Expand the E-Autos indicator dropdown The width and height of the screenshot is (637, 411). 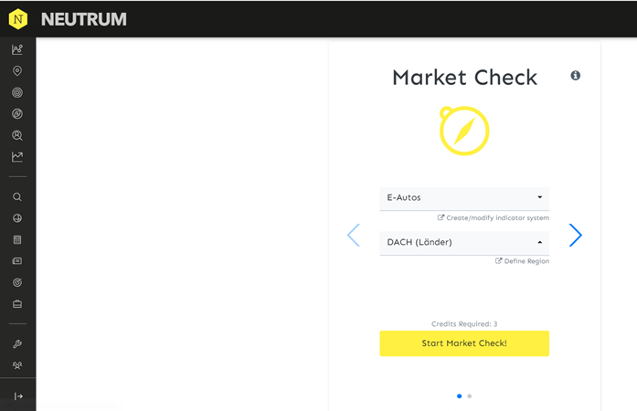464,198
